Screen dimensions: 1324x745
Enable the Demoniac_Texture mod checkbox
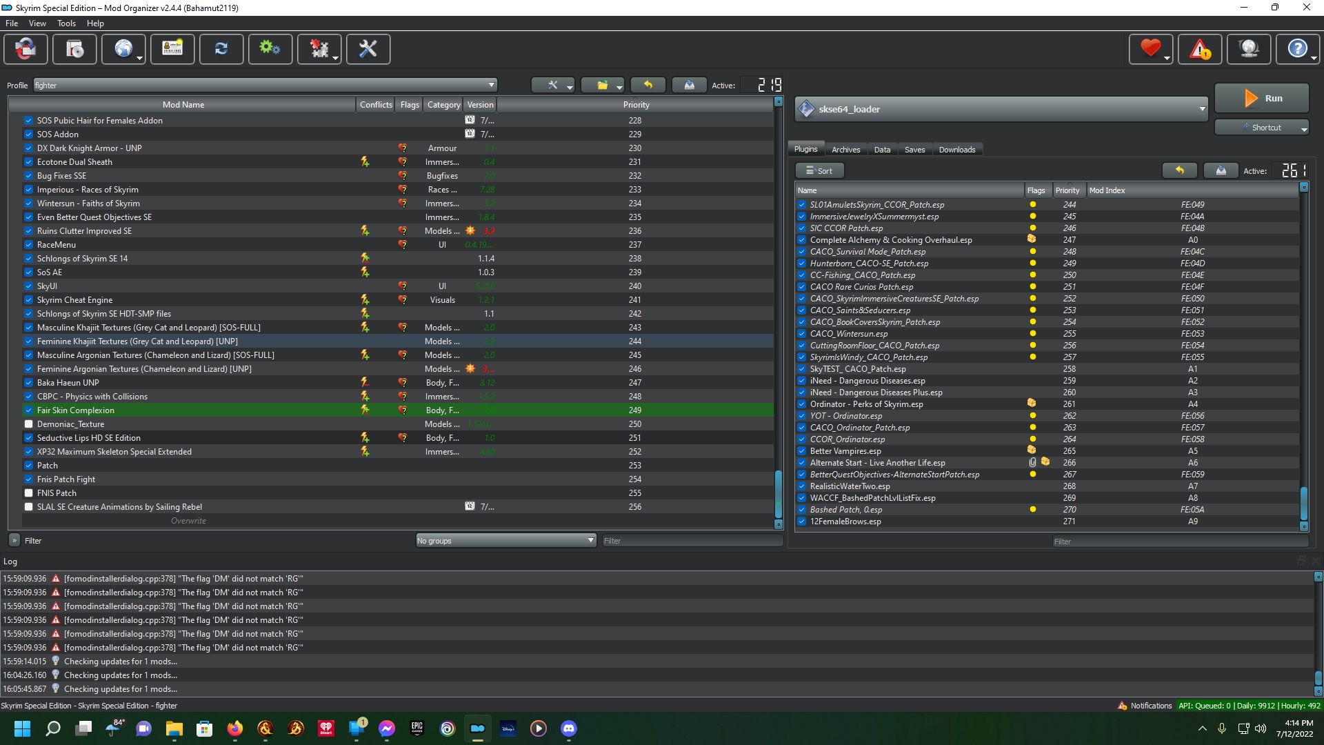coord(28,424)
